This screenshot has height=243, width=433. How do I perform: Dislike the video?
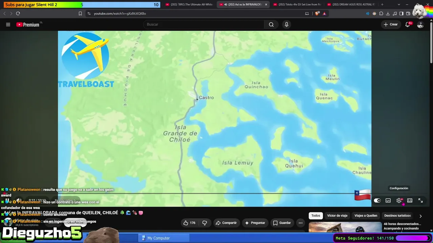[x=204, y=223]
